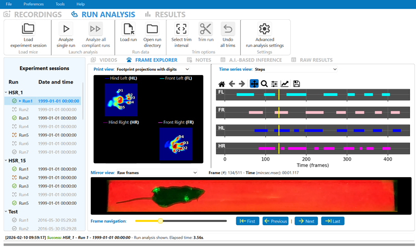This screenshot has width=416, height=247.
Task: Jump to First frame
Action: 248,221
